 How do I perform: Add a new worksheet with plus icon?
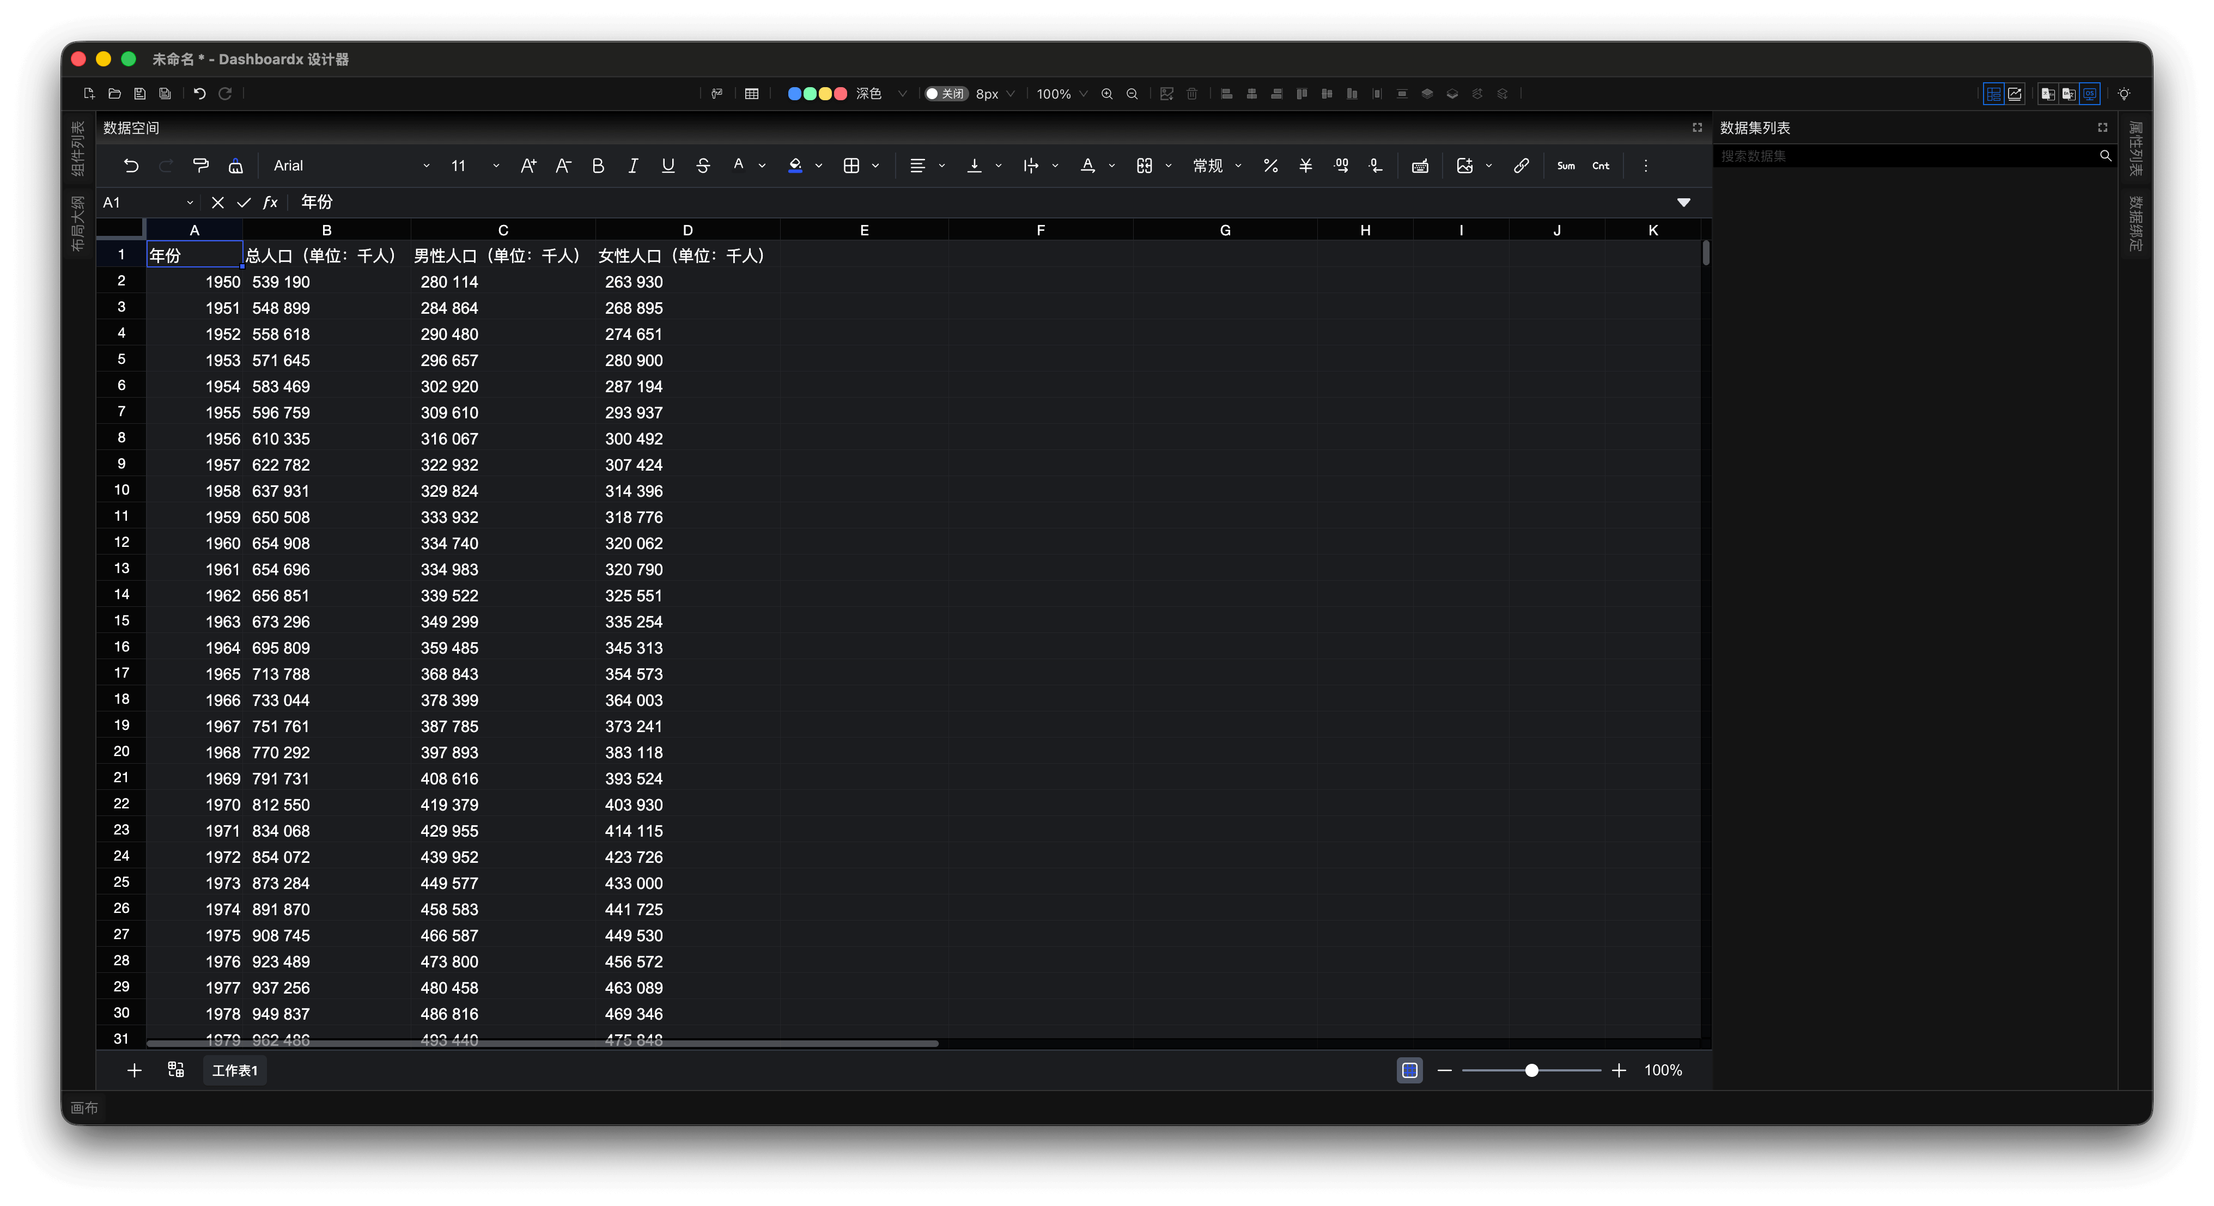point(134,1070)
